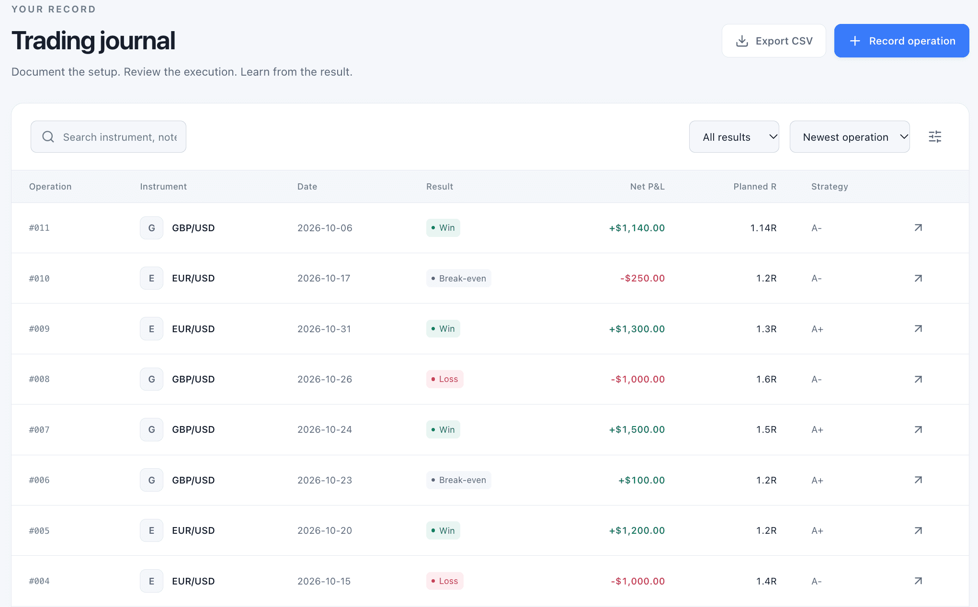Click the E instrument badge on row #005
This screenshot has height=607, width=978.
151,530
